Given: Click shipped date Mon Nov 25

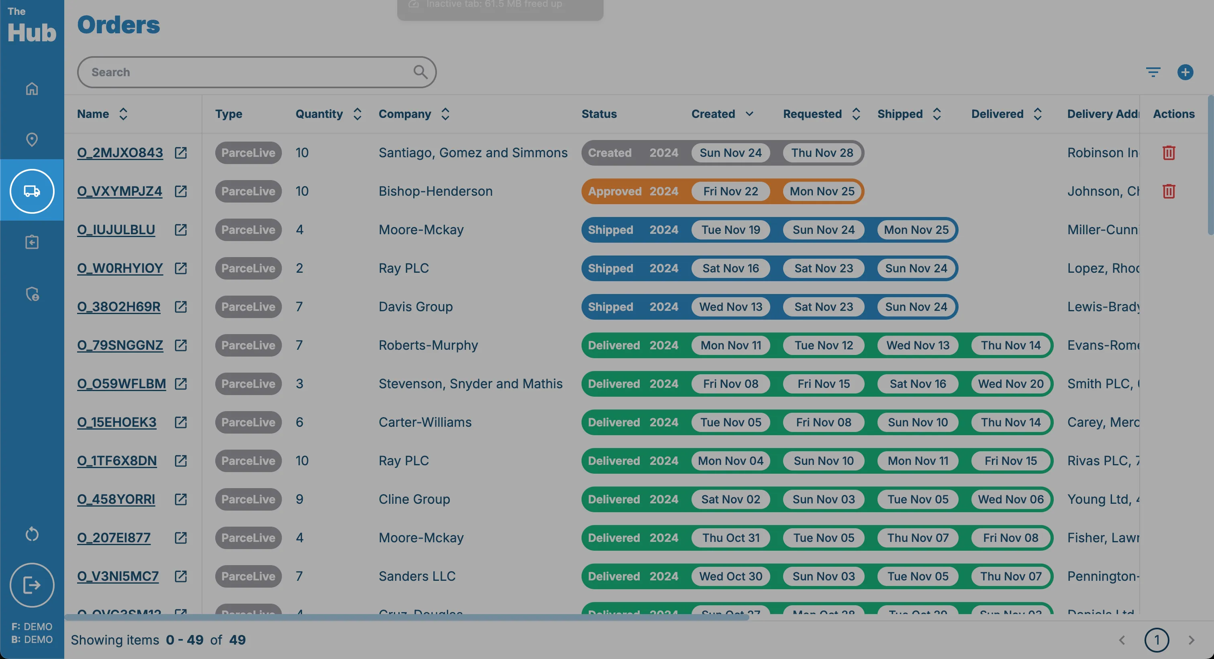Looking at the screenshot, I should (x=916, y=230).
